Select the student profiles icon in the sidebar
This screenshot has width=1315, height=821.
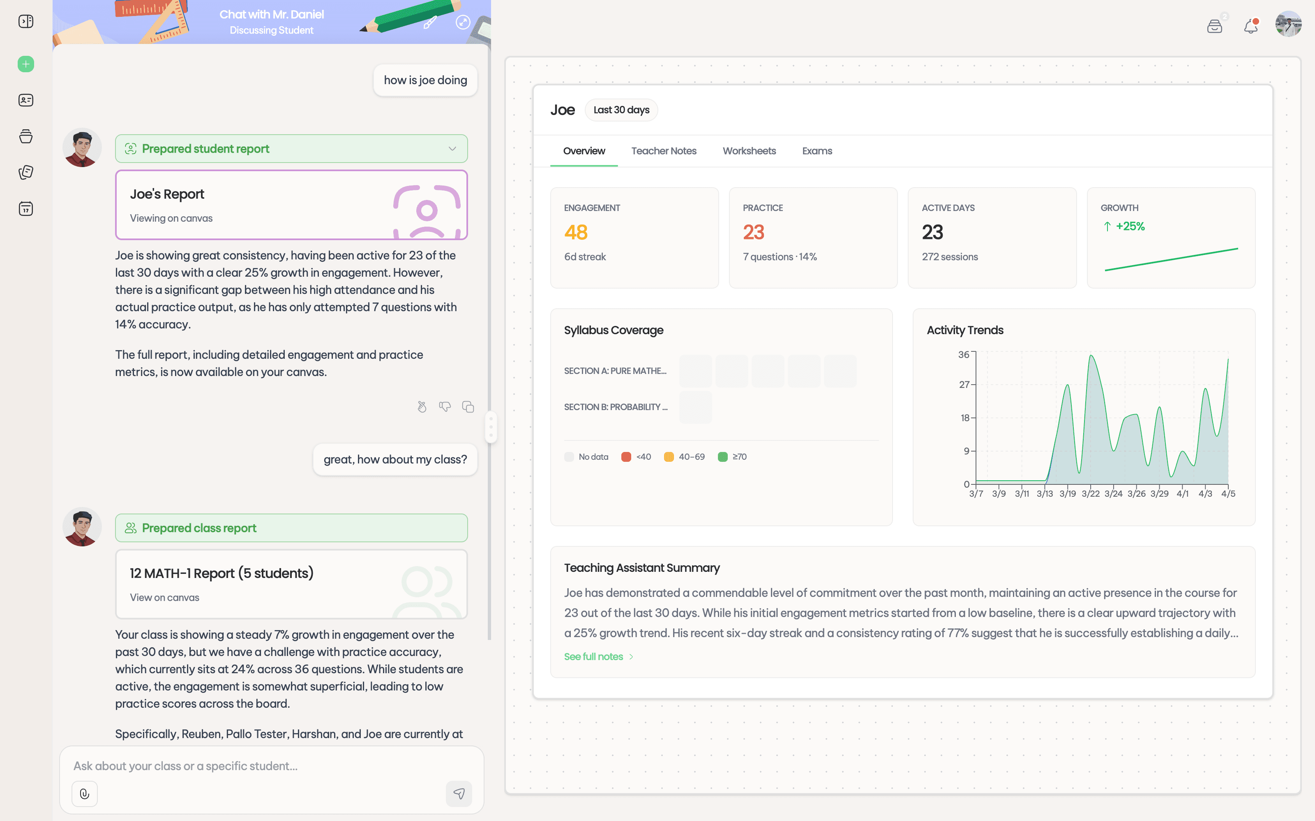25,100
